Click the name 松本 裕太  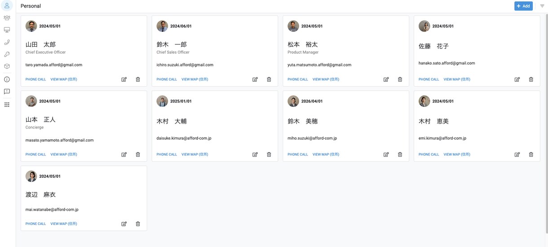pyautogui.click(x=303, y=44)
